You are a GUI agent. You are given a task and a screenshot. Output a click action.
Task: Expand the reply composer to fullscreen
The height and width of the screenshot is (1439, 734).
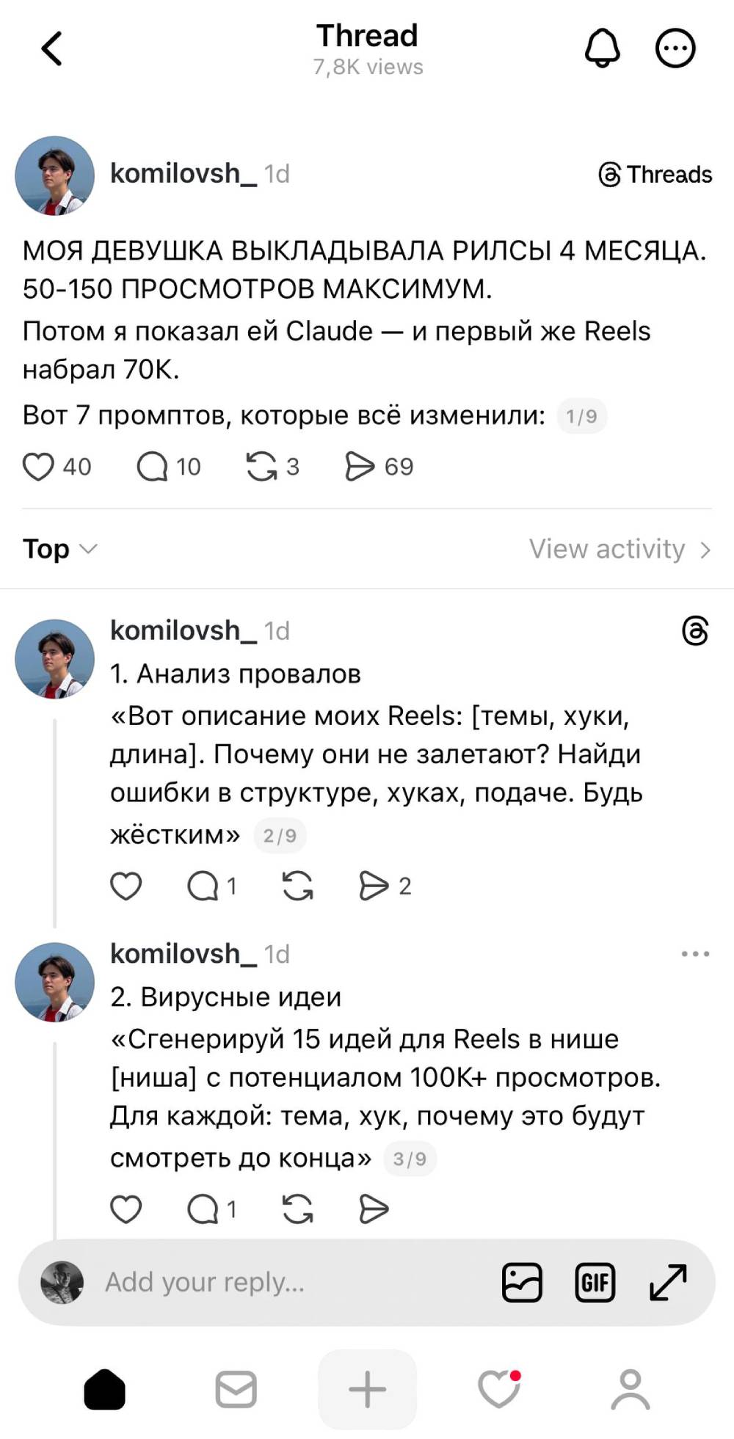(665, 1281)
